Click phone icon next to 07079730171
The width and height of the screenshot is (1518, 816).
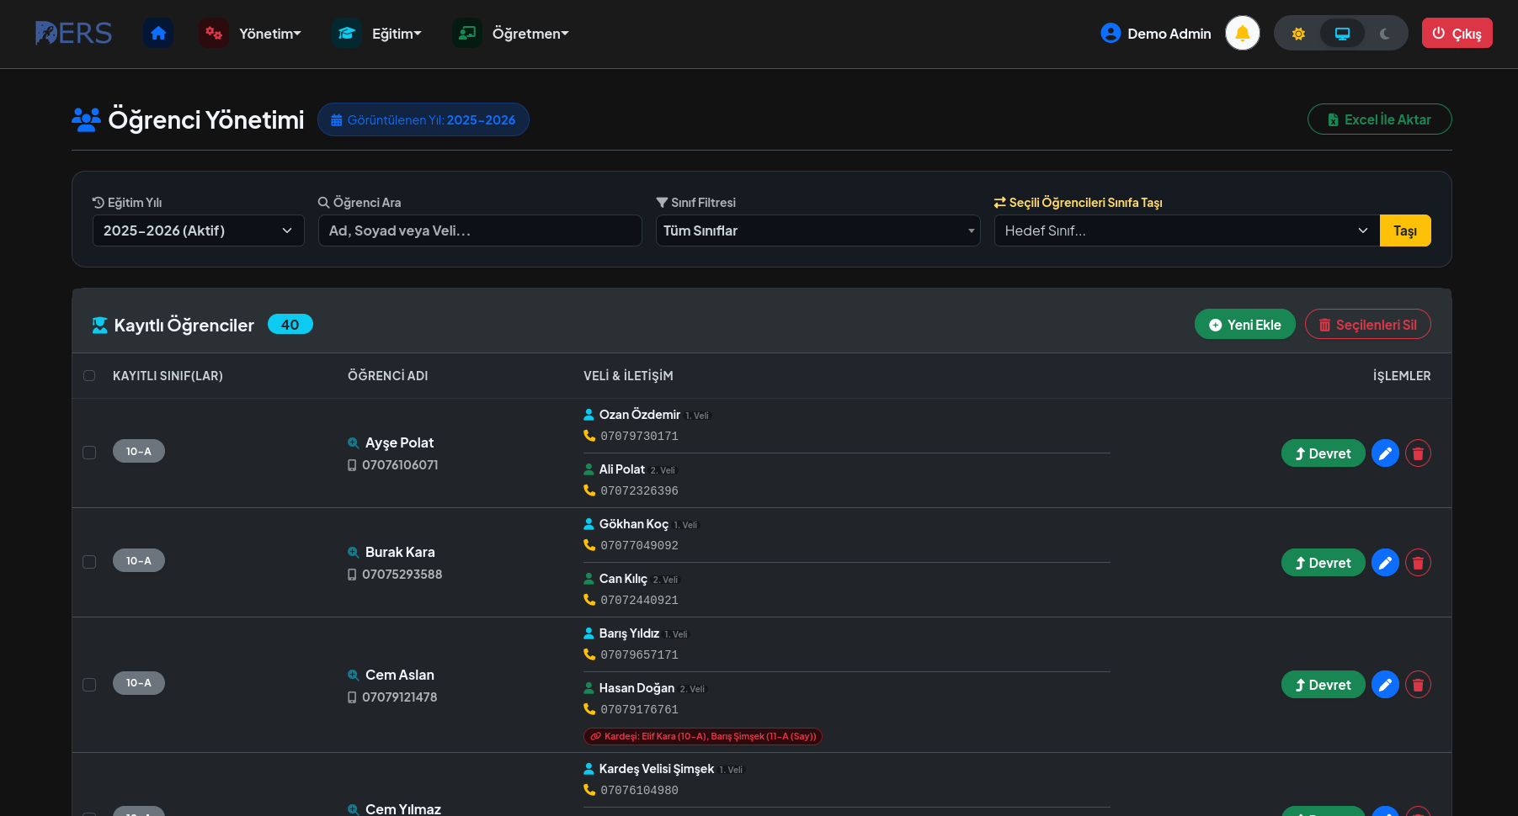point(589,436)
